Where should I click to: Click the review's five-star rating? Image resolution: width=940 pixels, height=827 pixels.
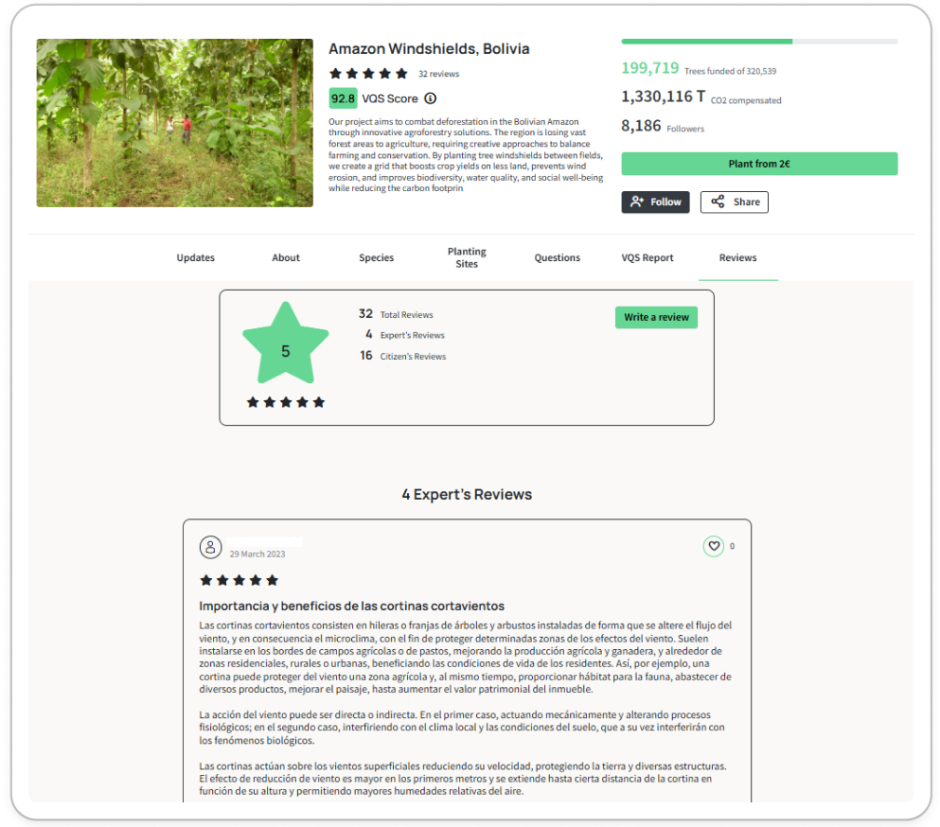pos(239,580)
